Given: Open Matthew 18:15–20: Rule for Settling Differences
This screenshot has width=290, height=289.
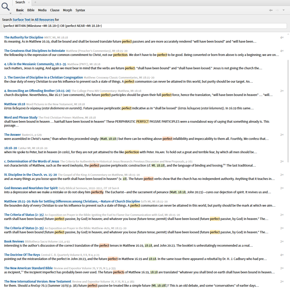Looking at the screenshot, I should [72, 201].
